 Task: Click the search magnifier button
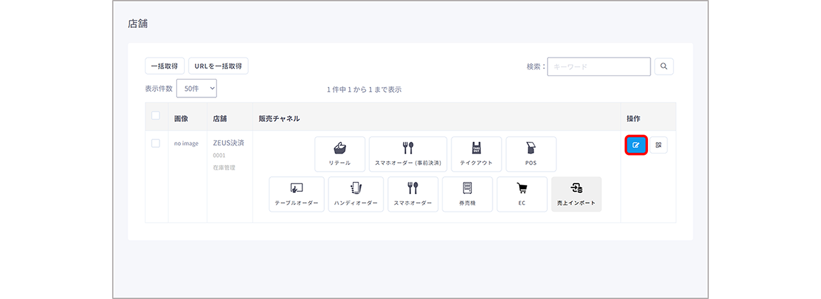coord(664,67)
